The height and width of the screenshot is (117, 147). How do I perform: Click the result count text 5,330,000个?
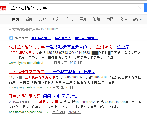tap(50, 29)
